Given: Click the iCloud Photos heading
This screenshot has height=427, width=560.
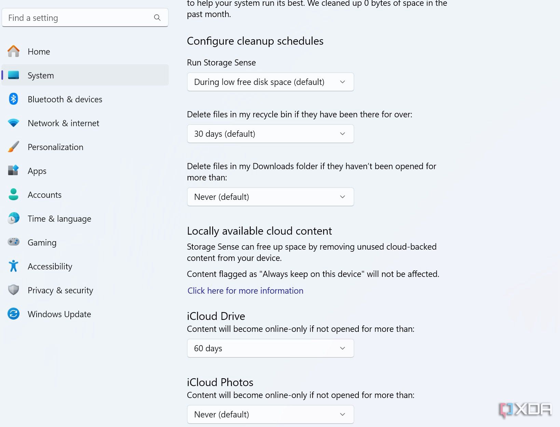Looking at the screenshot, I should [220, 382].
